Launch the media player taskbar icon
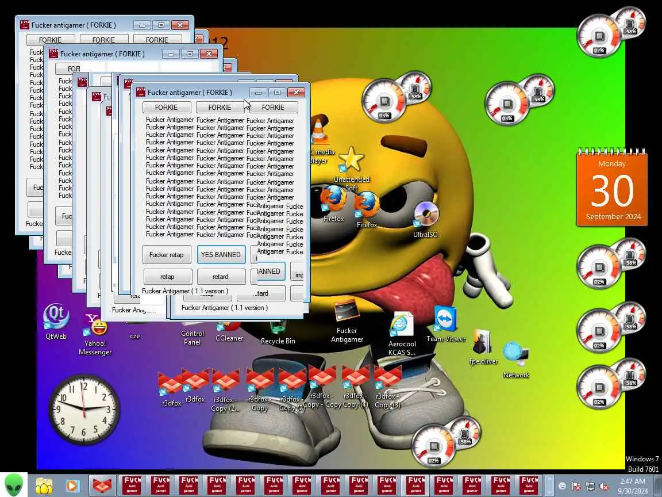Viewport: 662px width, 497px height. (72, 485)
